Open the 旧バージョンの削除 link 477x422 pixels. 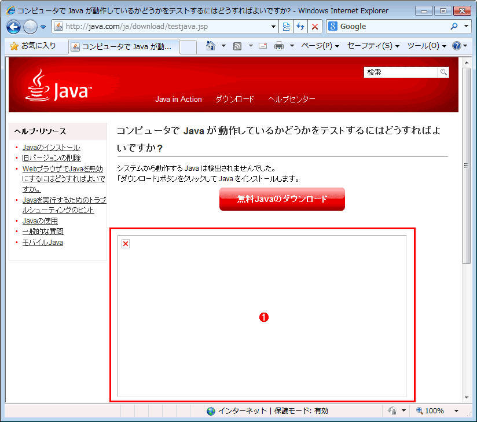[x=52, y=158]
